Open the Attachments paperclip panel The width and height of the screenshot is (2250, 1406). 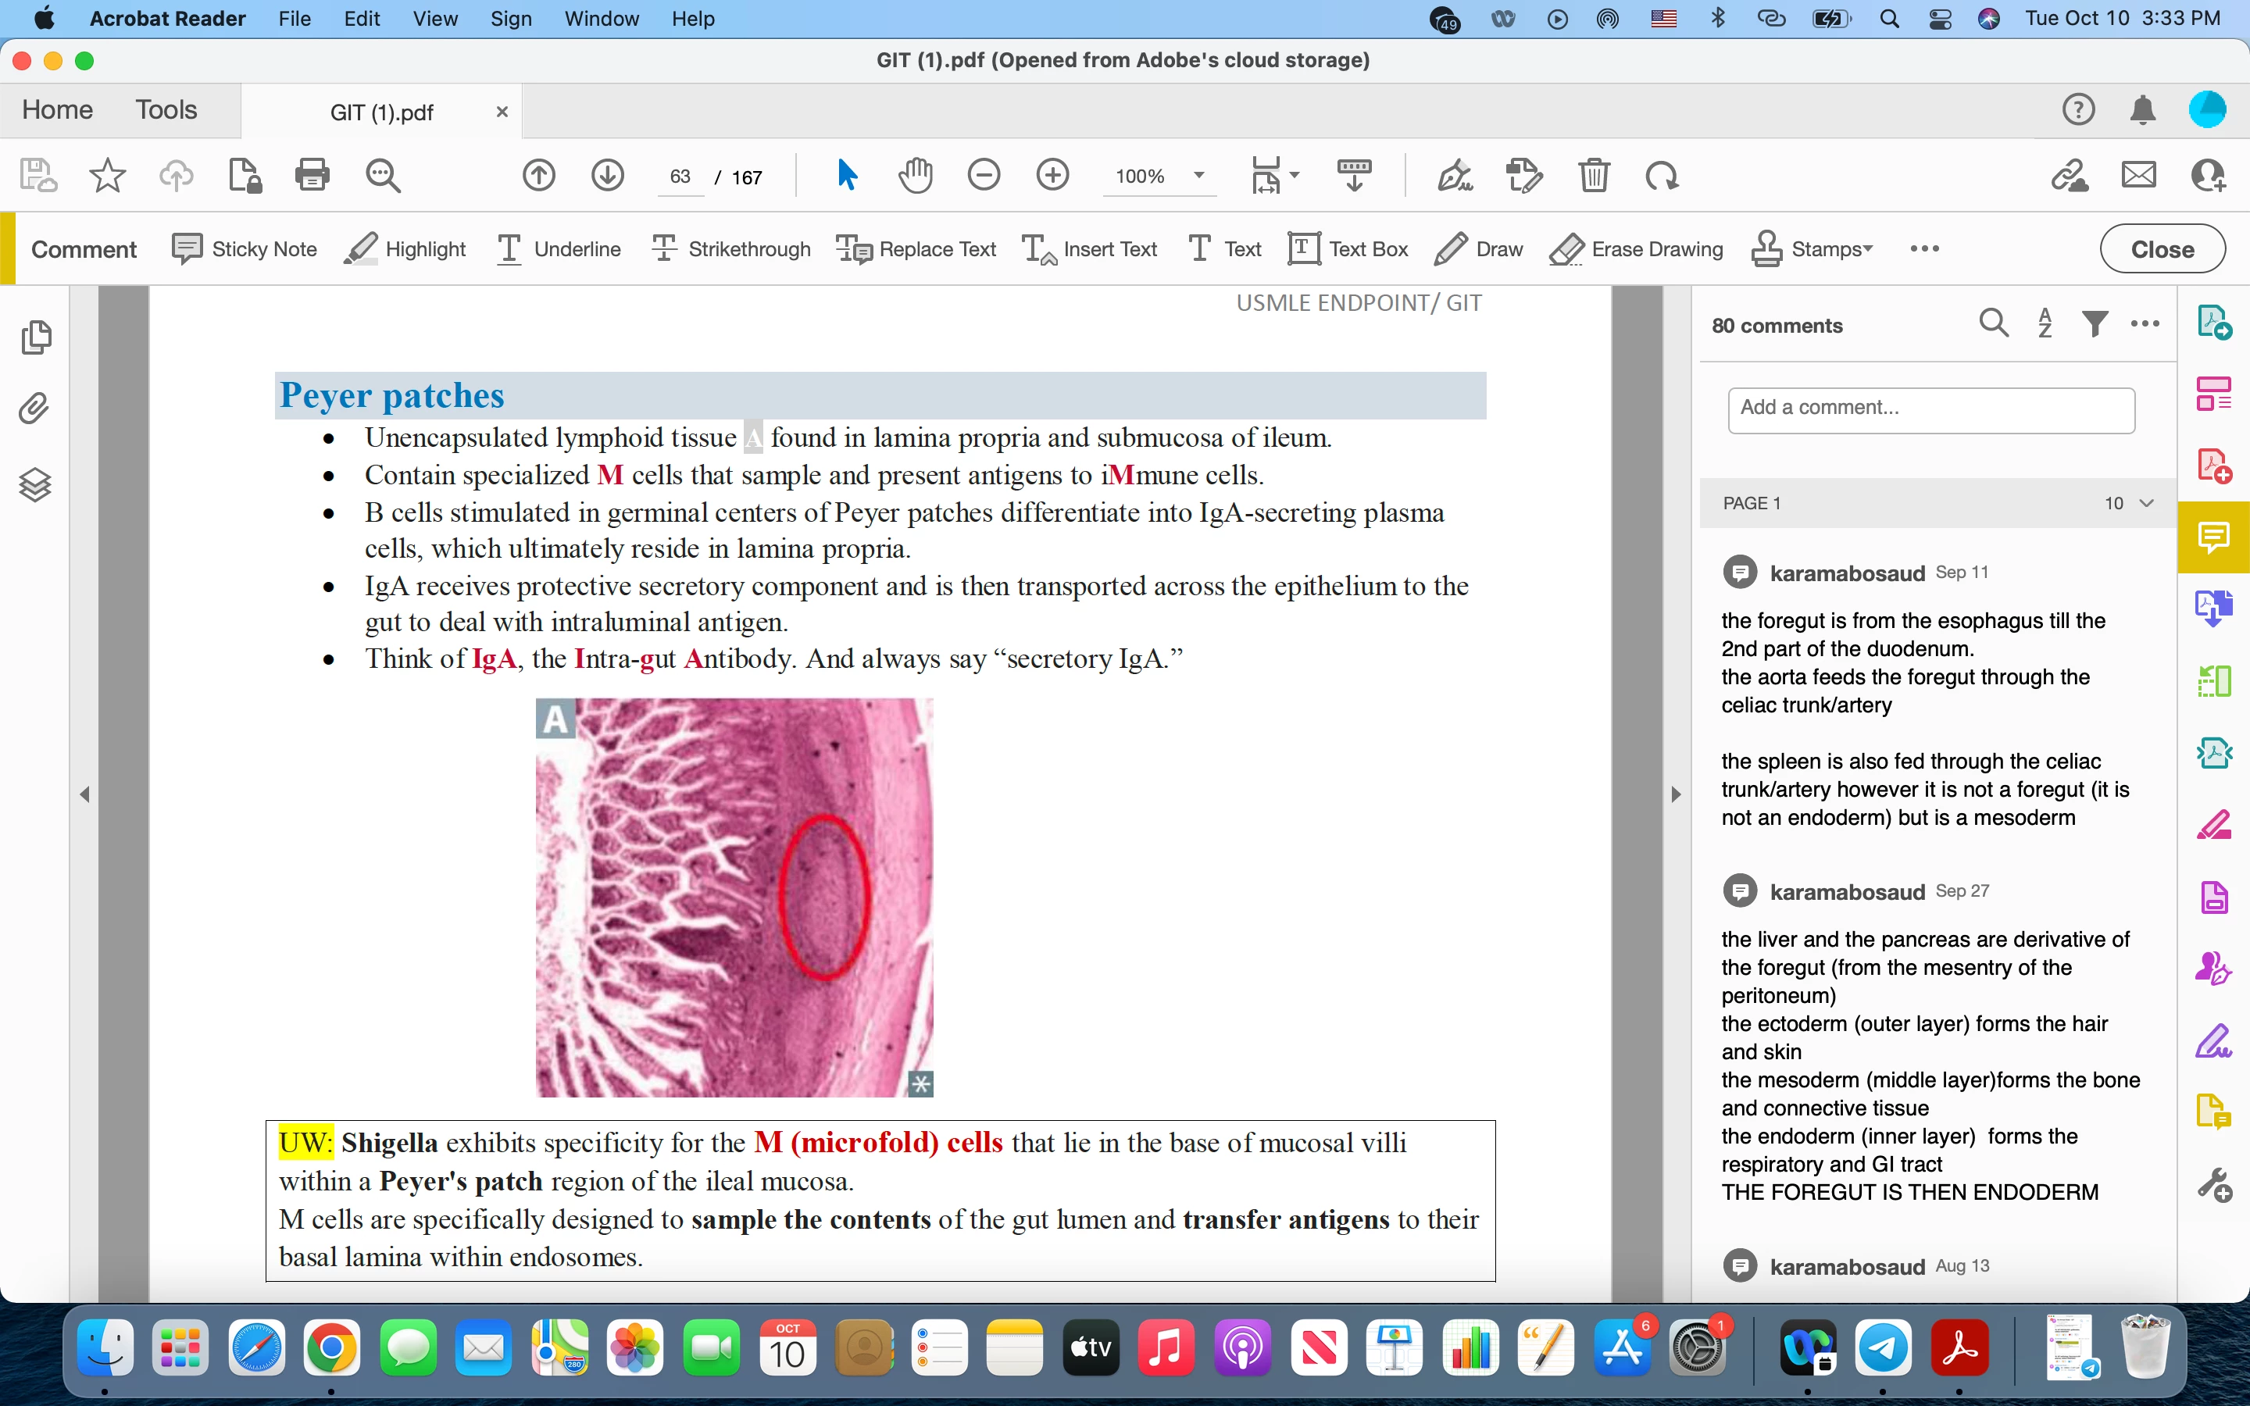34,409
